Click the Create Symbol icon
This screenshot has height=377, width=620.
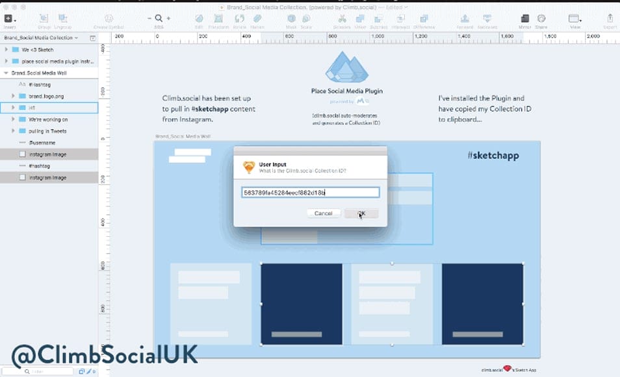110,18
